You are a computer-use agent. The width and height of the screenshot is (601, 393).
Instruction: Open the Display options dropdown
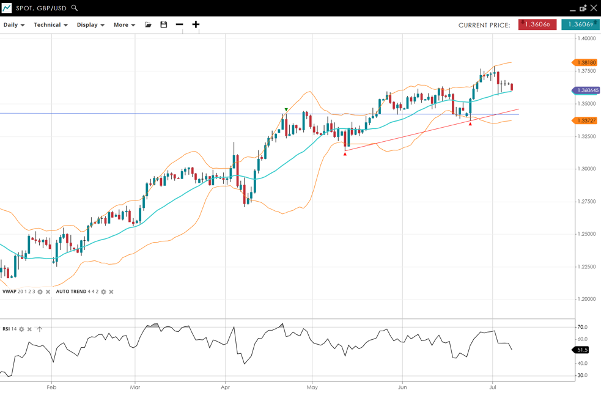(x=90, y=25)
